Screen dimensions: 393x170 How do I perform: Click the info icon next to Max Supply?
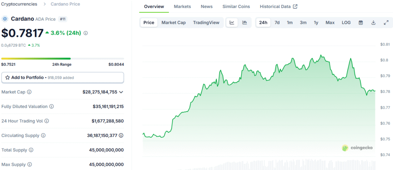pos(30,165)
